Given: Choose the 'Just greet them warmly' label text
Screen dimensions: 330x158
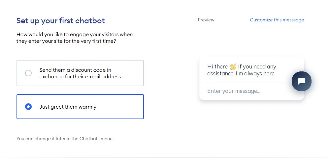Looking at the screenshot, I should coord(68,107).
